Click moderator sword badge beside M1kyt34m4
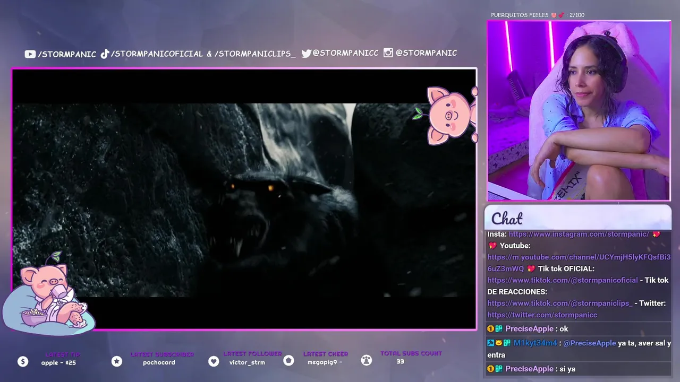 pos(491,343)
